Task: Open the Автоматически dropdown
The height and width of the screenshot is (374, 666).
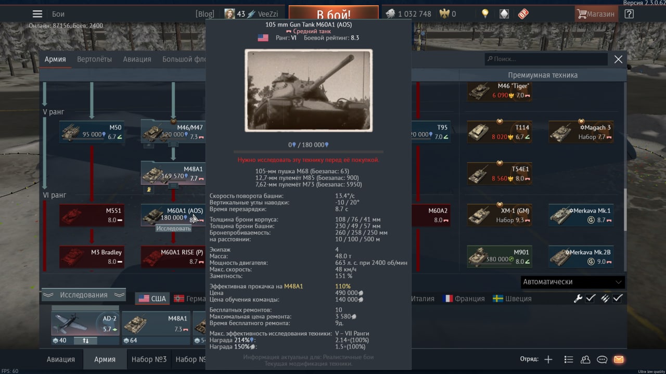Action: pyautogui.click(x=572, y=282)
